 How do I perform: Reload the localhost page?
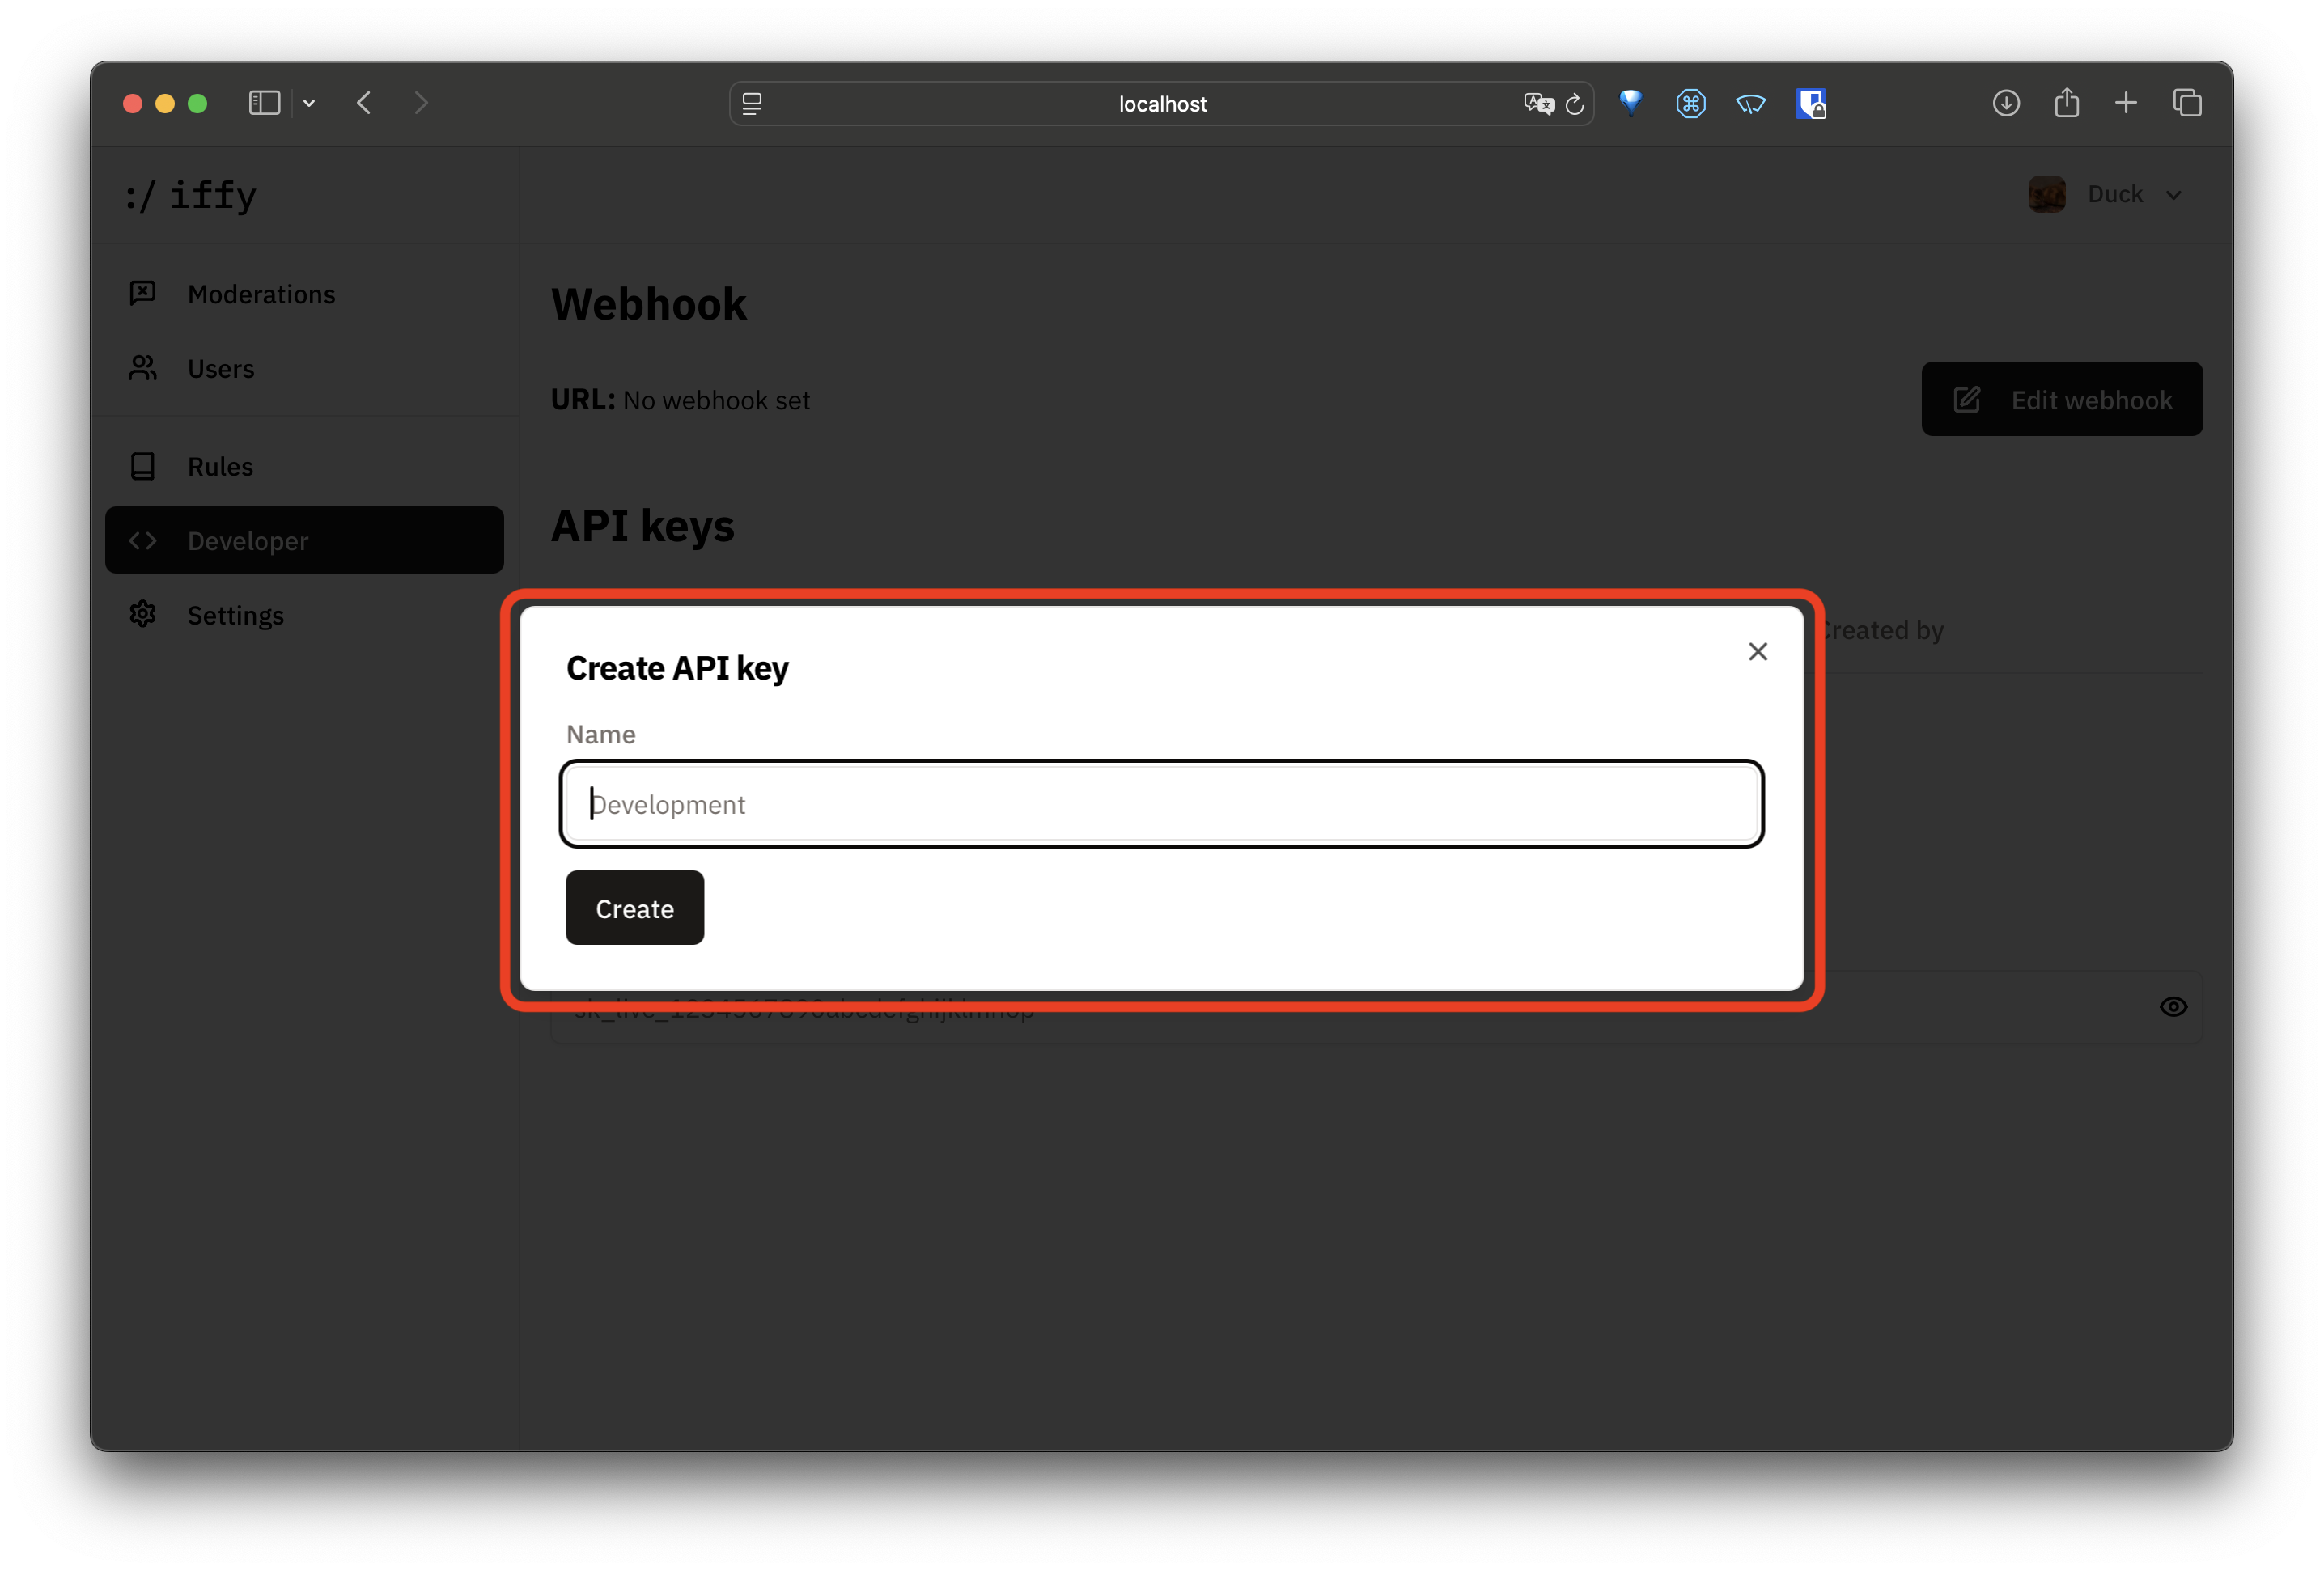[1574, 104]
